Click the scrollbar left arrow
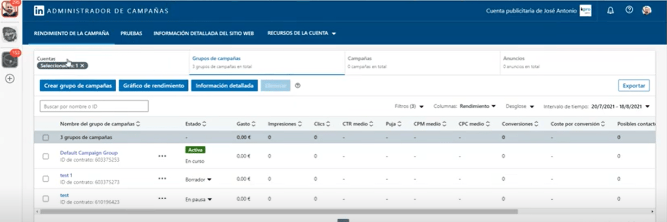 click(x=36, y=211)
